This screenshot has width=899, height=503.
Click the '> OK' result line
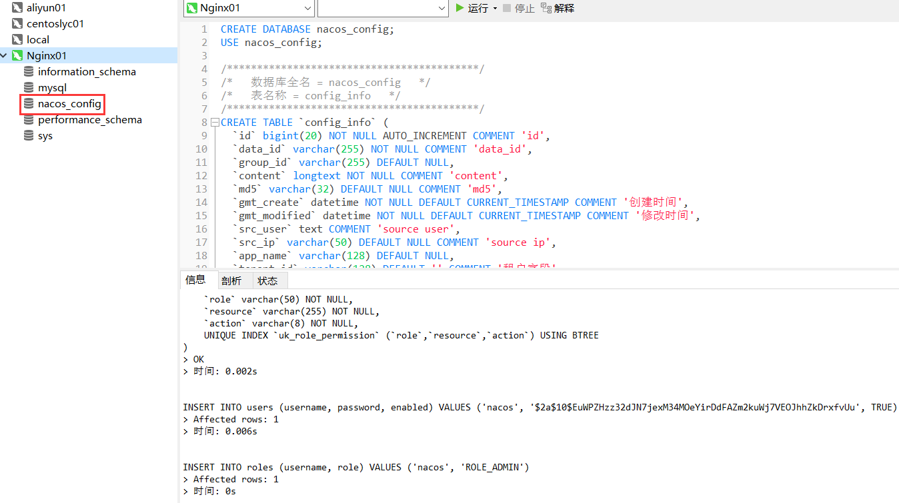pos(193,359)
